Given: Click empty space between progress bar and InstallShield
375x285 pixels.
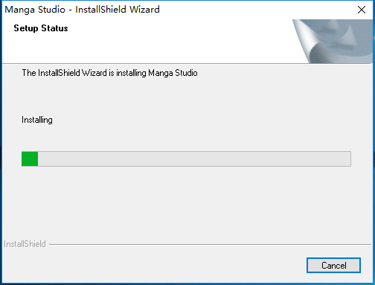Looking at the screenshot, I should tap(186, 203).
